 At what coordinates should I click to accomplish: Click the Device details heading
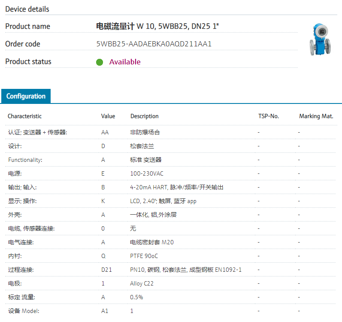(x=27, y=9)
